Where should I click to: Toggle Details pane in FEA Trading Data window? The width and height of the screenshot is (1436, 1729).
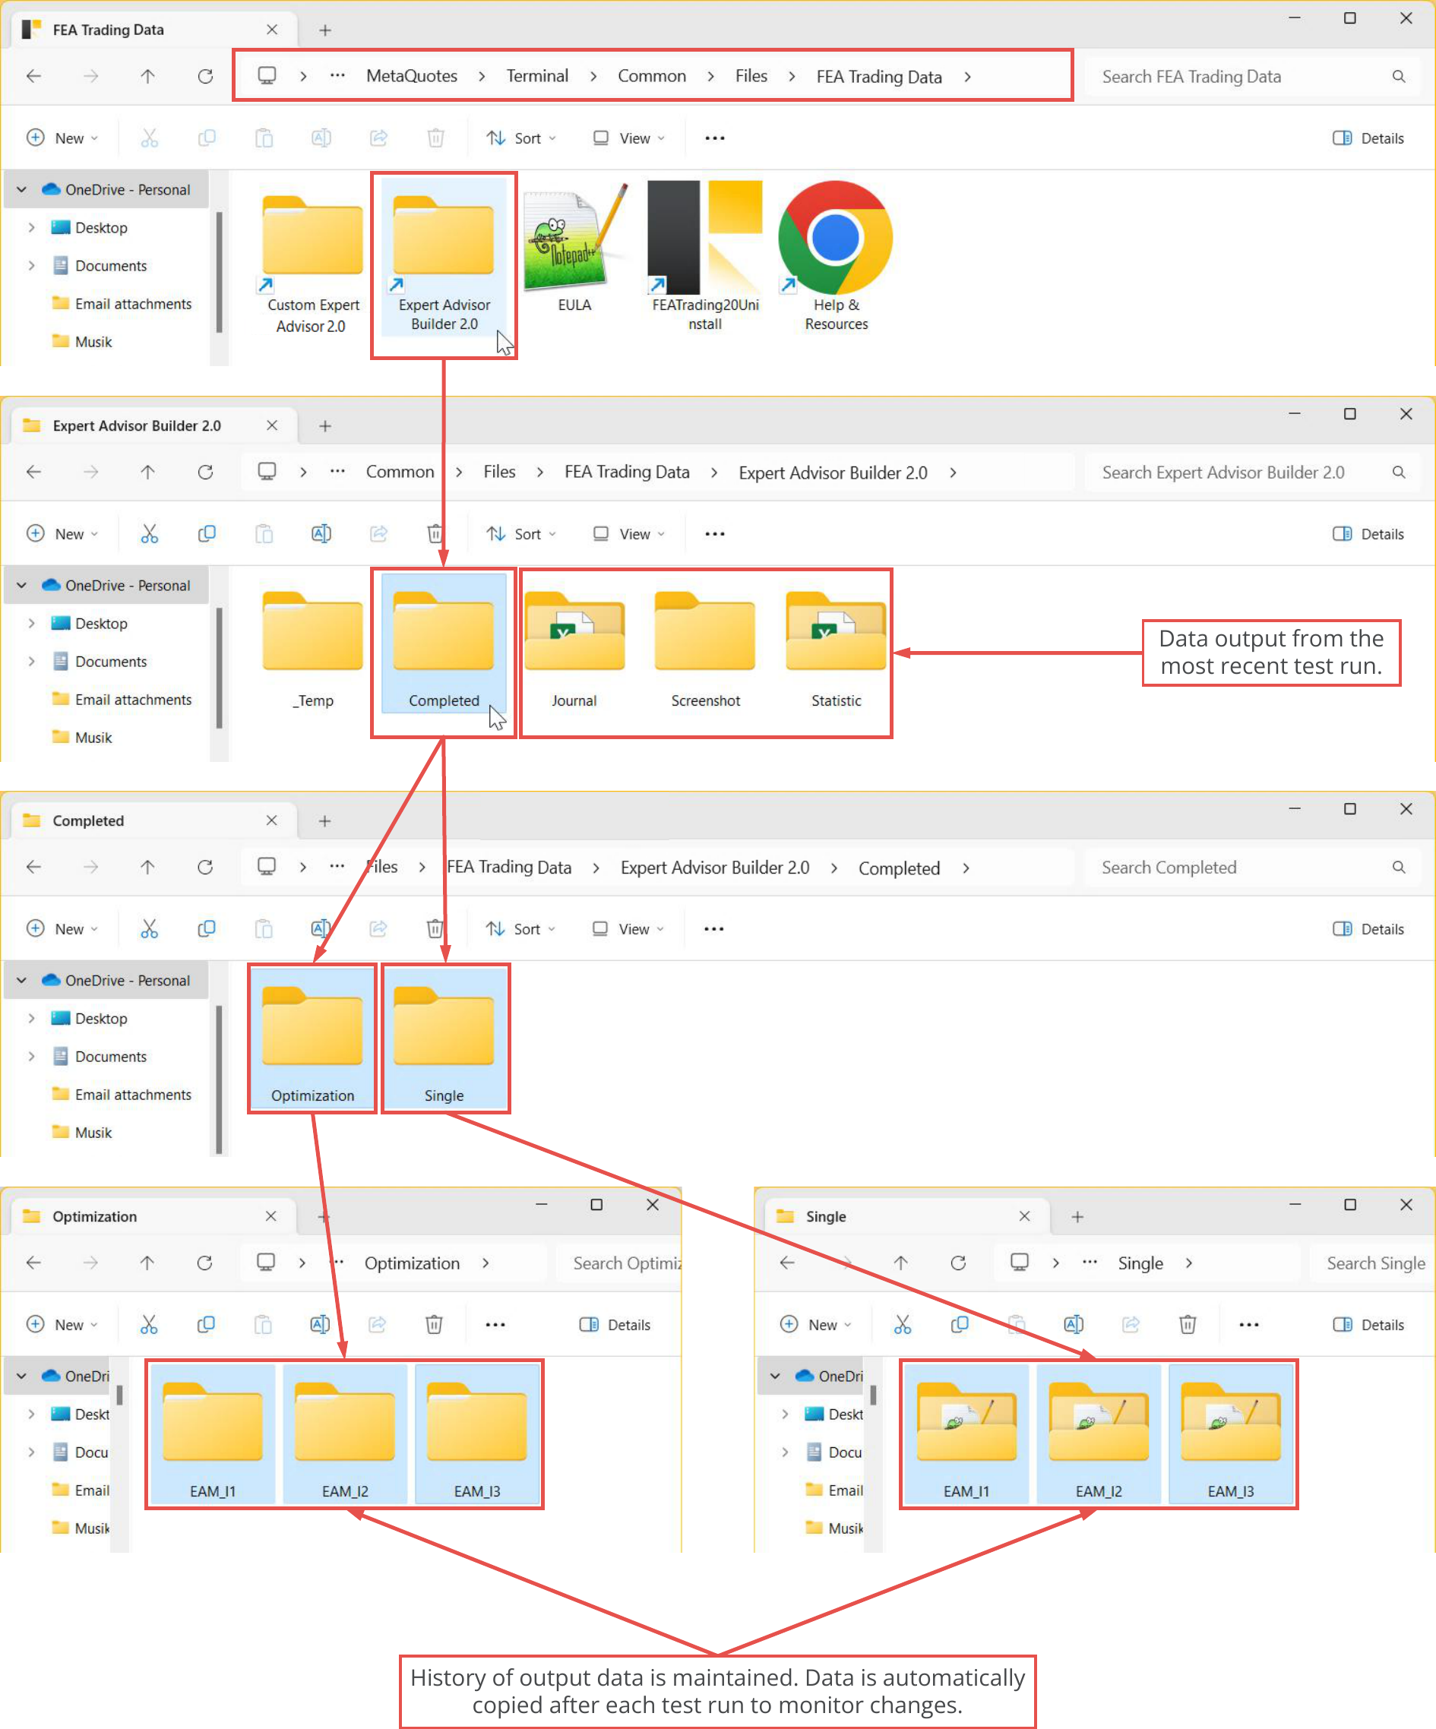pos(1368,138)
